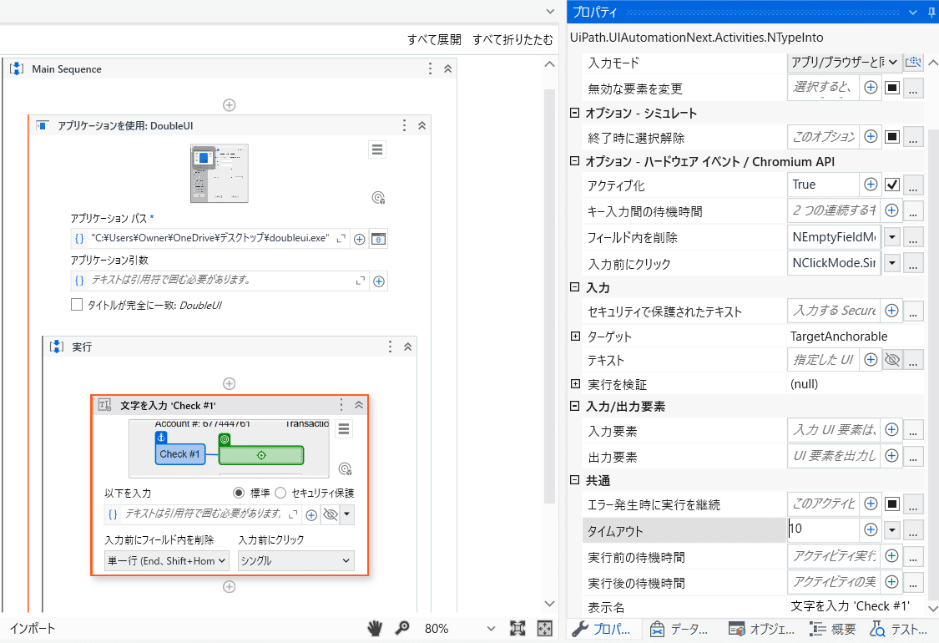
Task: Open expression editor icon in アプリケーション パス field
Action: pyautogui.click(x=340, y=238)
